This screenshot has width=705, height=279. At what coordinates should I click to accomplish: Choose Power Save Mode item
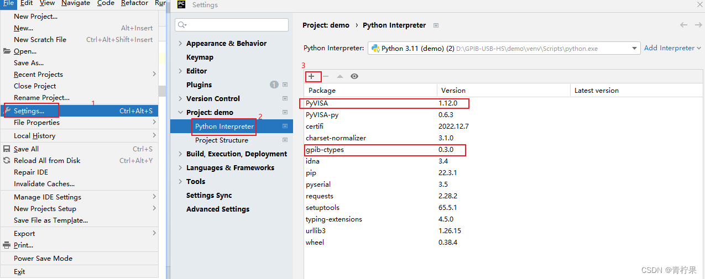coord(79,258)
